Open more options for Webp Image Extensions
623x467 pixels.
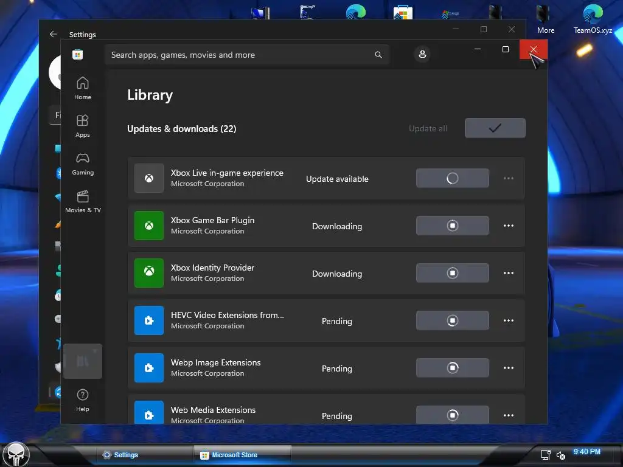point(509,368)
